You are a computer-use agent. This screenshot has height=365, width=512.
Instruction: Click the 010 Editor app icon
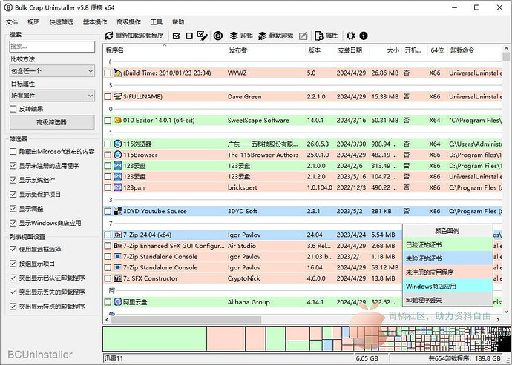(117, 120)
